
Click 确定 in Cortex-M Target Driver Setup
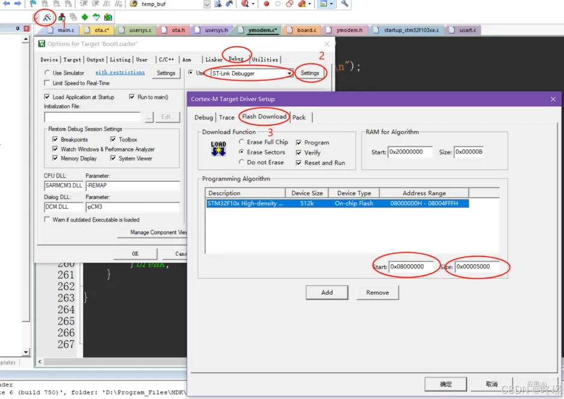[x=445, y=384]
